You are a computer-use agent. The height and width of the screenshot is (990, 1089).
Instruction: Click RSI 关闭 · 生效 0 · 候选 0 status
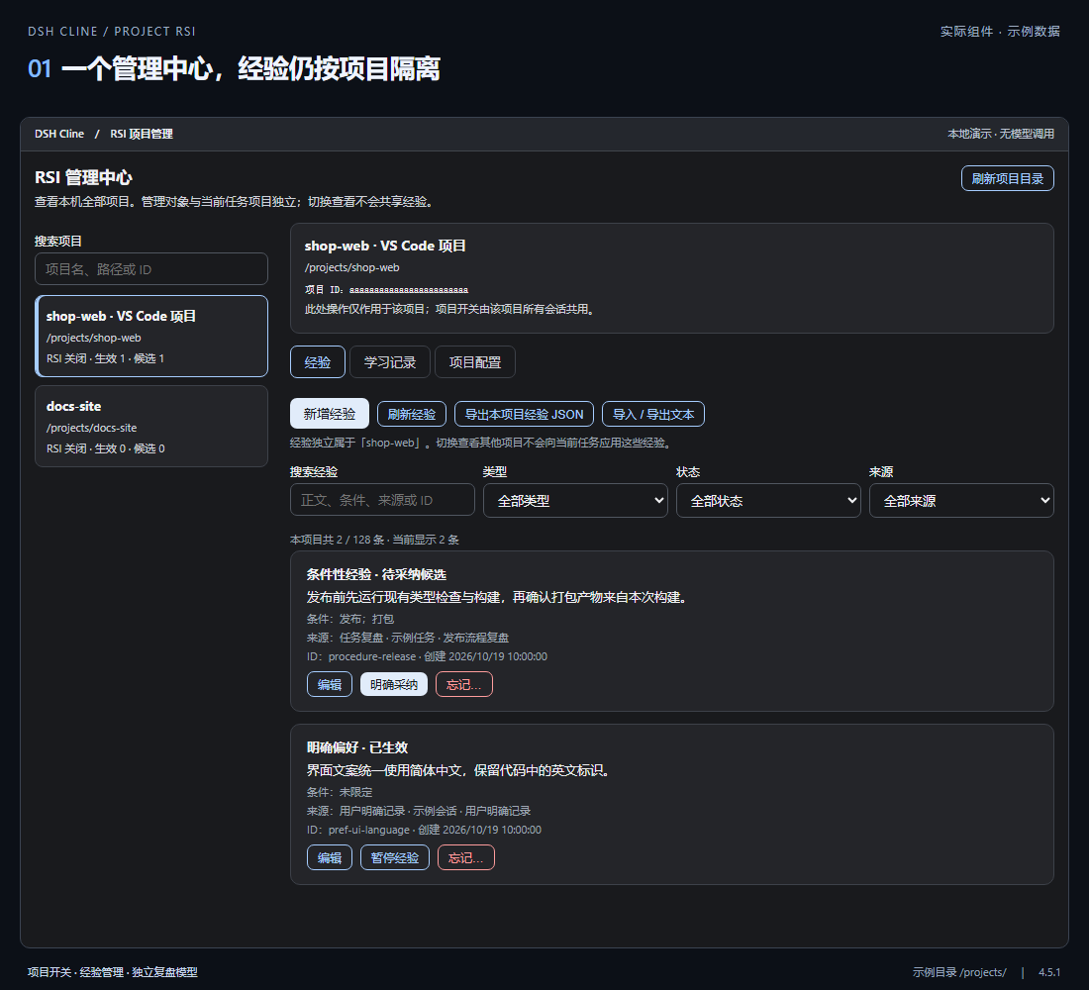coord(106,448)
